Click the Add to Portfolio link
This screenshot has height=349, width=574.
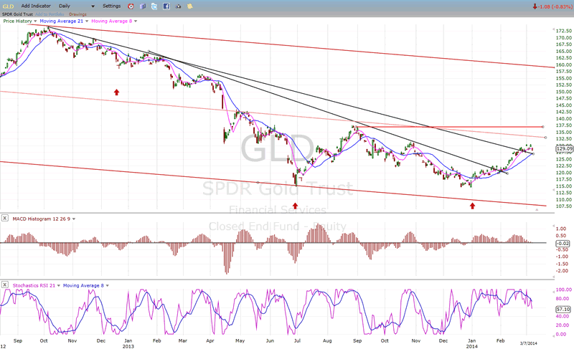(x=50, y=14)
